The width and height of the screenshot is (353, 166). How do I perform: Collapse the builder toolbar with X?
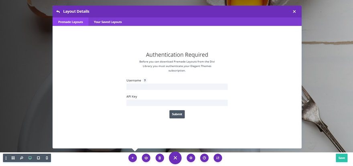click(175, 158)
